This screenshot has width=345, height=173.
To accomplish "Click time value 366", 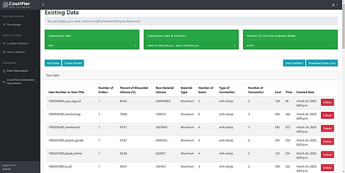I will coord(288,114).
